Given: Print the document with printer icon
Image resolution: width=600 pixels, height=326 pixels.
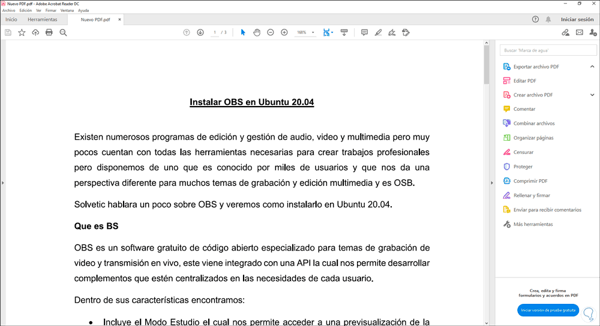Looking at the screenshot, I should pyautogui.click(x=49, y=32).
